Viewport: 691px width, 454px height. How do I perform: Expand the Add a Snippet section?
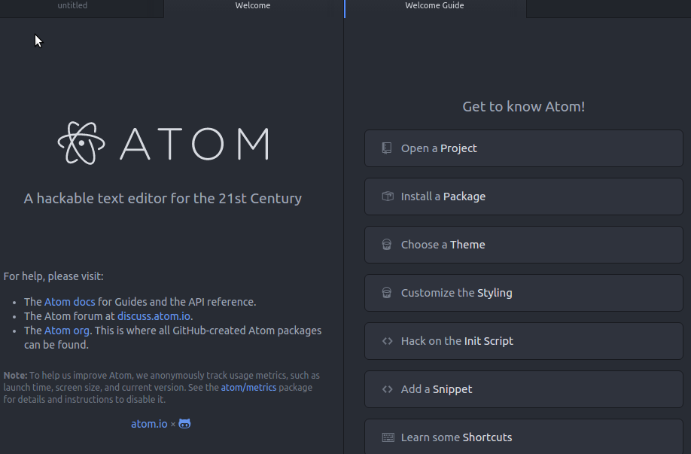pos(524,389)
